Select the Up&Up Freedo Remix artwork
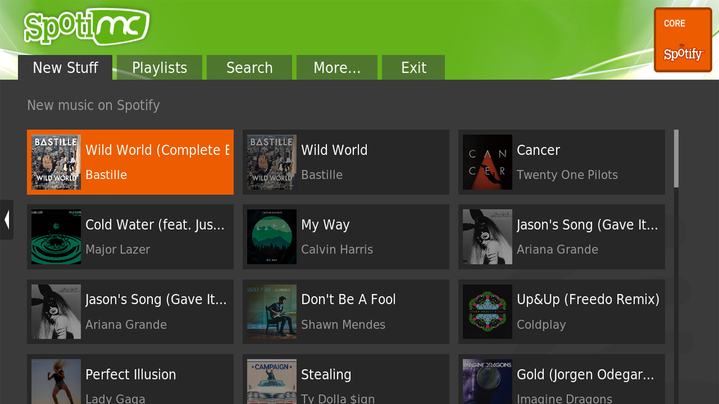719x404 pixels. pos(487,312)
